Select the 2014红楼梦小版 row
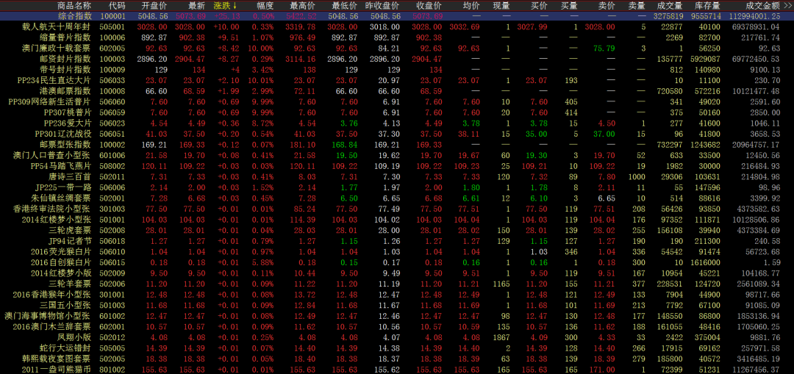Screen dimensions: 794x374 [397, 273]
